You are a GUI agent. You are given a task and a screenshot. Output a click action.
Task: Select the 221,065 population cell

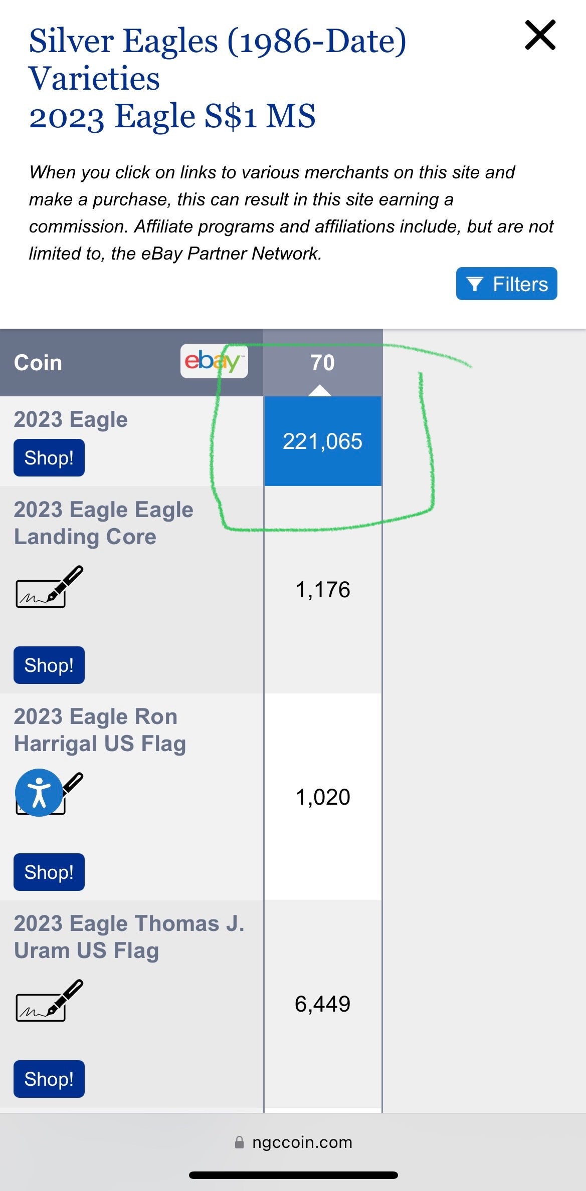coord(322,441)
